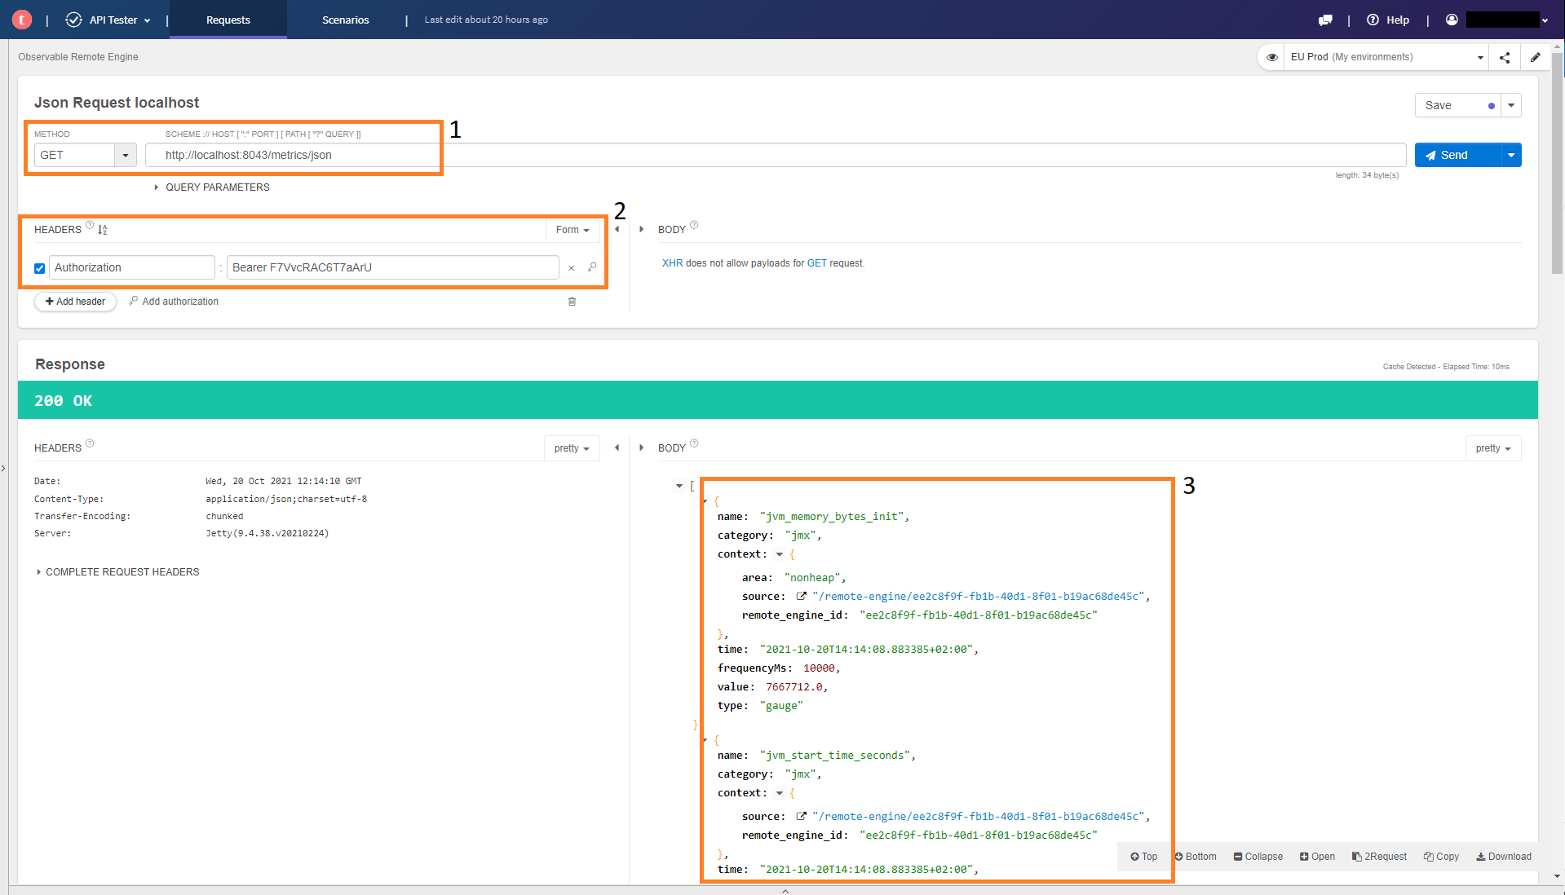The image size is (1565, 895).
Task: Expand COMPLETE REQUEST HEADERS link
Action: pos(117,571)
